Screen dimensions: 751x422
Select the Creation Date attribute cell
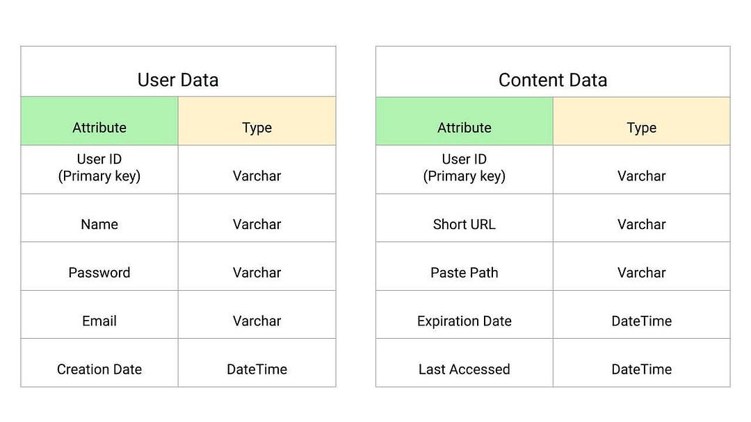(x=99, y=369)
